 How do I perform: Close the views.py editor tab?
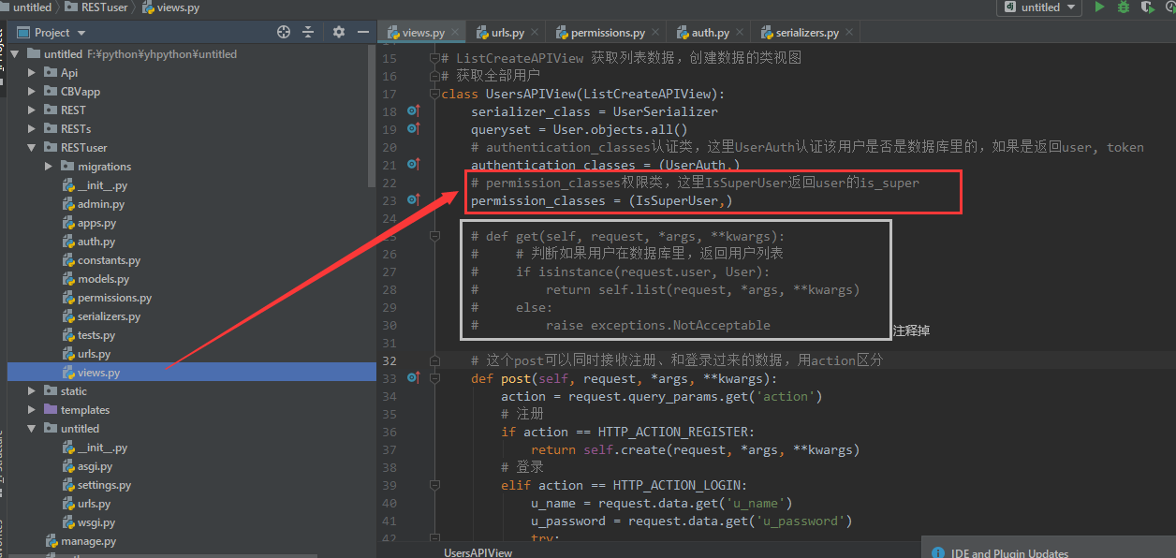click(x=456, y=33)
